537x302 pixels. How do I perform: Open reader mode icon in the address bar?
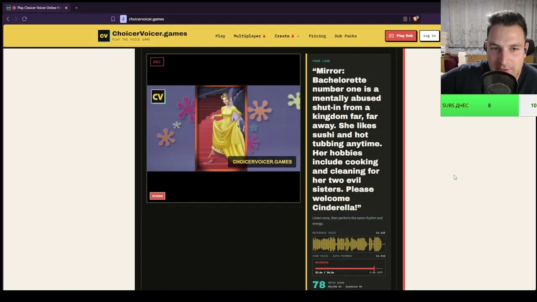pyautogui.click(x=405, y=19)
